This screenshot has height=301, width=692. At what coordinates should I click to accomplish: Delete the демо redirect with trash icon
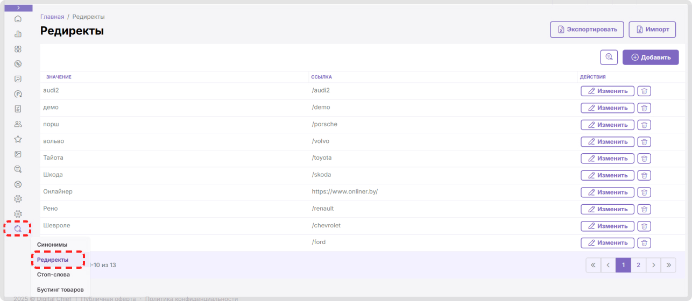(x=644, y=108)
